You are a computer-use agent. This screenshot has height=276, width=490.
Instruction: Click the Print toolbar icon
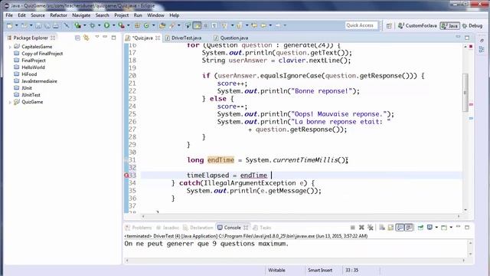coord(56,25)
